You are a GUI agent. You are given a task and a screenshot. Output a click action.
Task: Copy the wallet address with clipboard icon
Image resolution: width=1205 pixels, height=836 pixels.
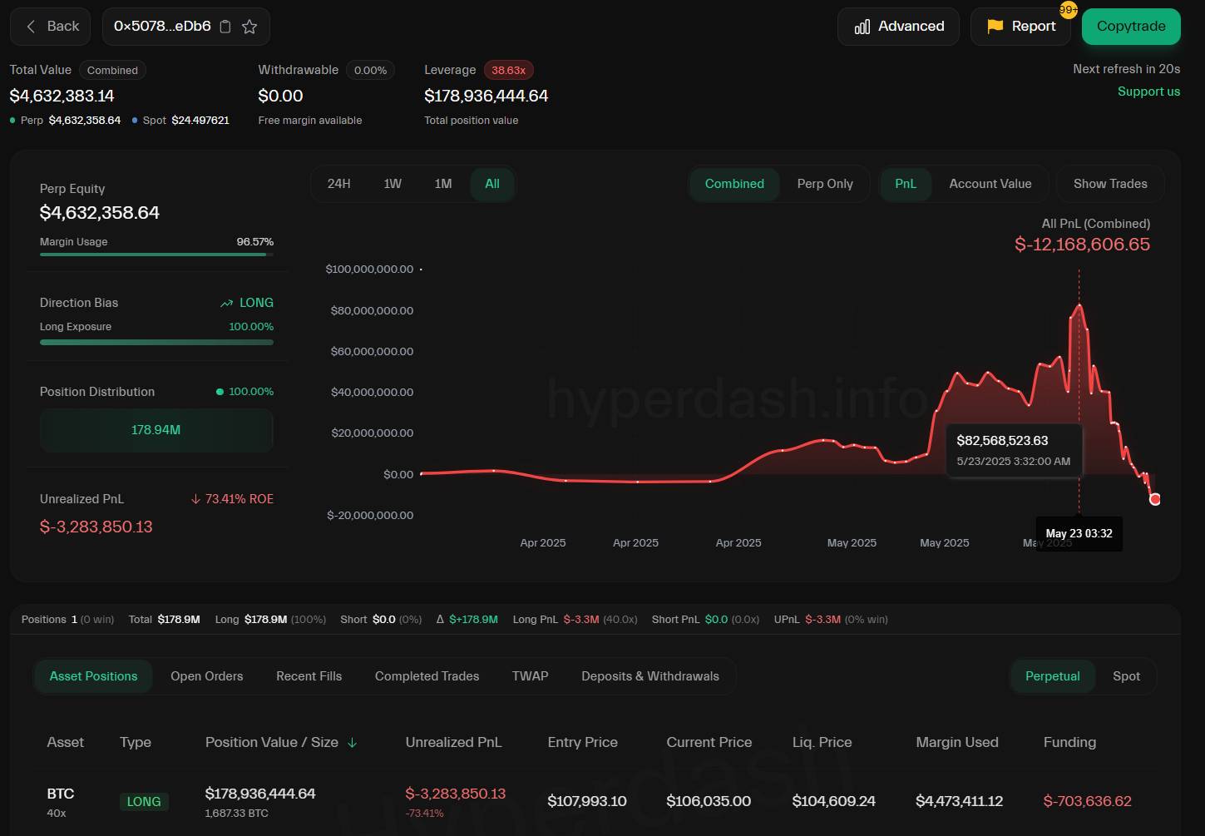[225, 27]
